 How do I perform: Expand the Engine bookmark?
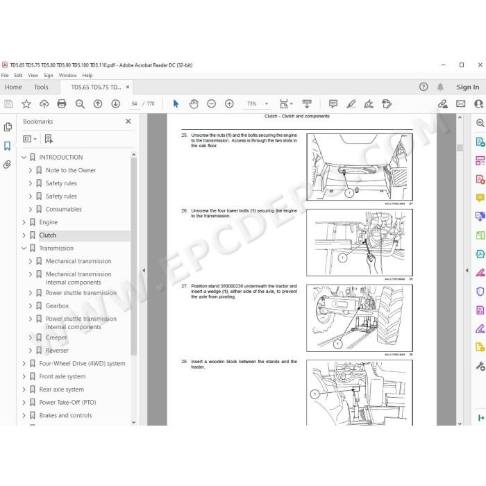24,223
